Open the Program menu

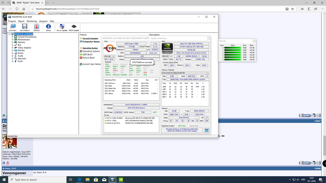[x=12, y=21]
